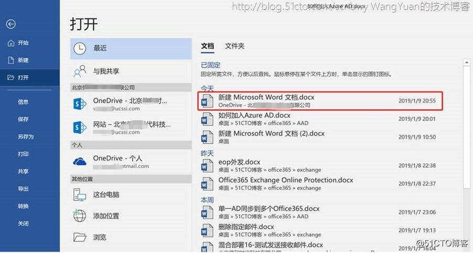Select the 最近 recent location
This screenshot has height=253, width=473.
pyautogui.click(x=131, y=49)
